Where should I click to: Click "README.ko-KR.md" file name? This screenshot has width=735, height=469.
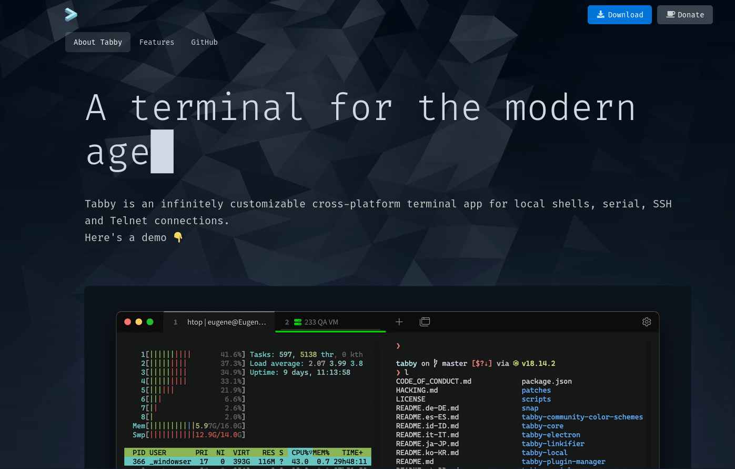point(427,453)
